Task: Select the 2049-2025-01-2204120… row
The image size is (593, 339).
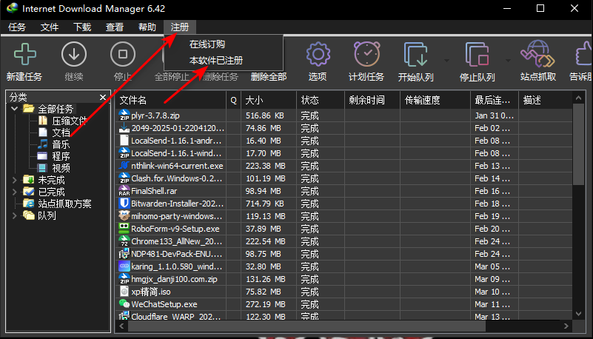Action: (x=344, y=128)
